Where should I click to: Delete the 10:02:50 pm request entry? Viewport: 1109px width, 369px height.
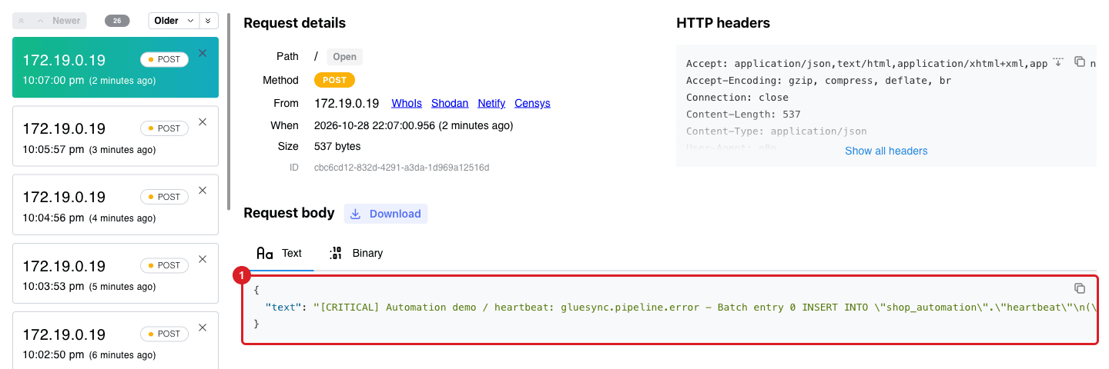click(x=203, y=327)
